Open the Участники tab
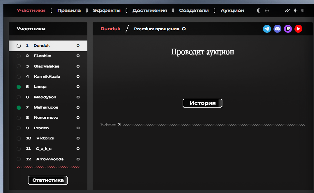The width and height of the screenshot is (314, 193). 31,10
